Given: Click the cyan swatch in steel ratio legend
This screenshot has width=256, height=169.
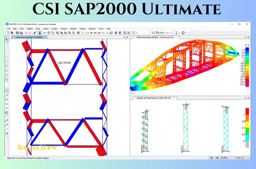Looking at the screenshot, I should 247,138.
